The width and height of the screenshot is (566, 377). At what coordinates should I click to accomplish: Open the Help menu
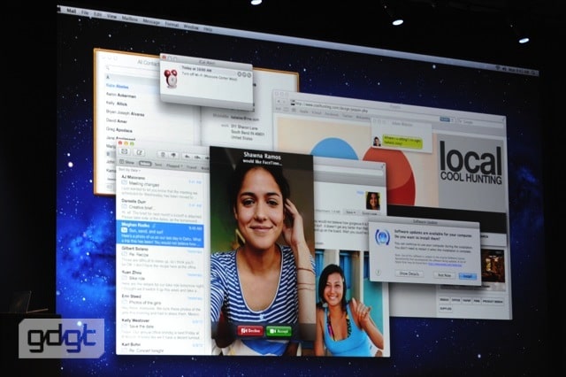[208, 29]
